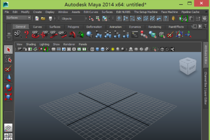The height and width of the screenshot is (140, 210).
Task: Click the paint brush shelf icon
Action: 170,34
